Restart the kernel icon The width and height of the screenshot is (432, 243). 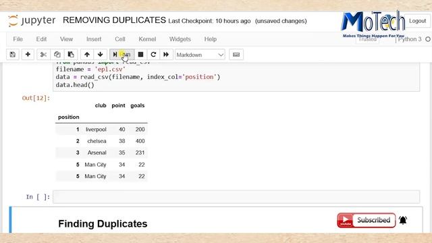(x=153, y=55)
